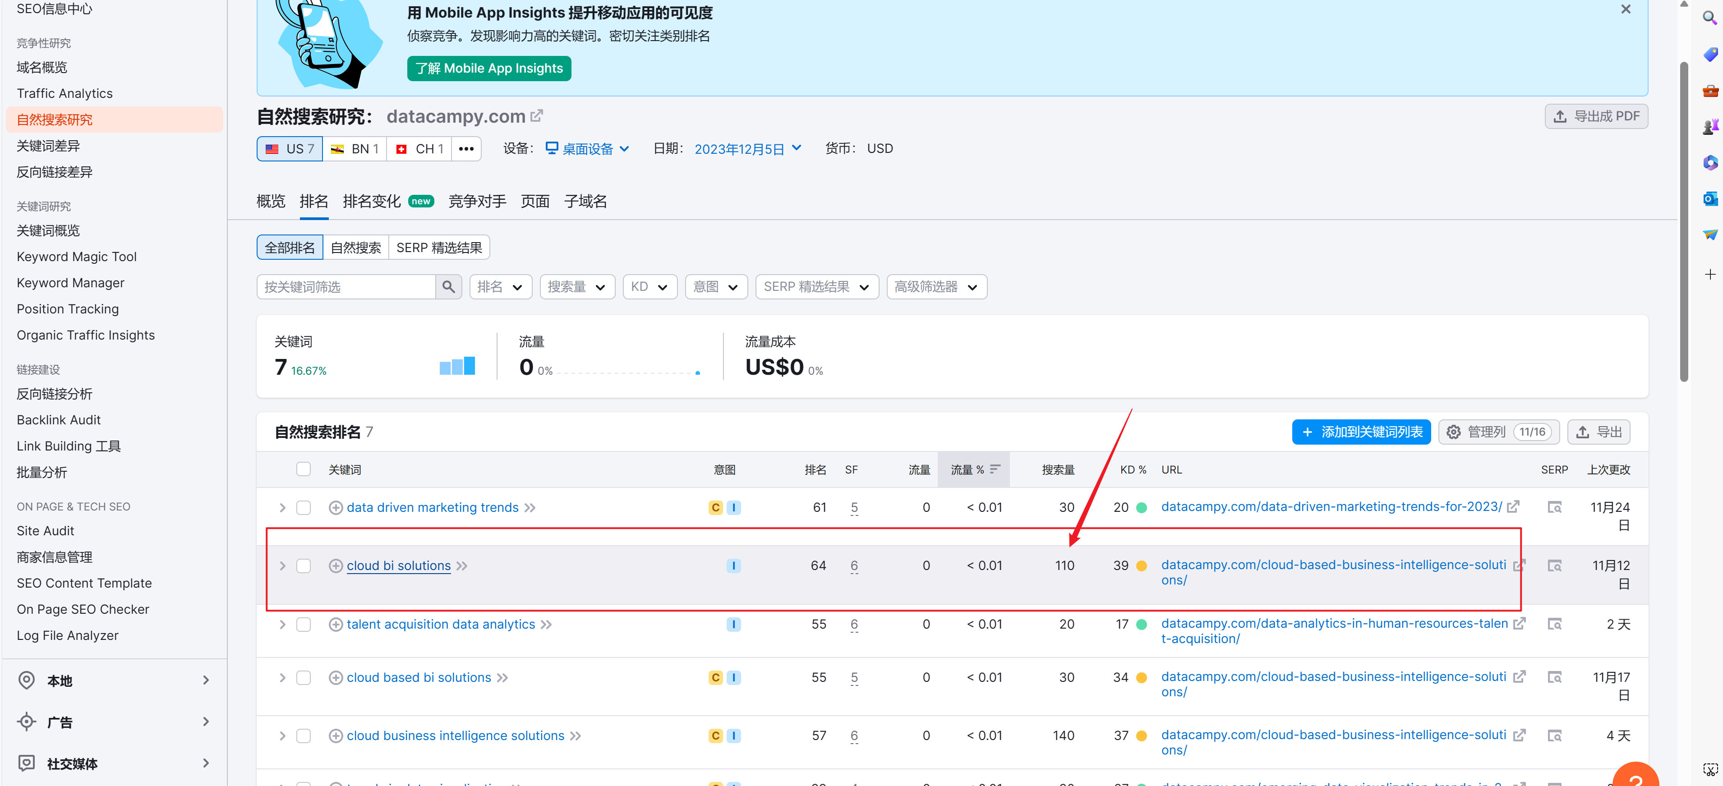
Task: Click inside the 按关键词筛选 filter input
Action: pyautogui.click(x=346, y=287)
